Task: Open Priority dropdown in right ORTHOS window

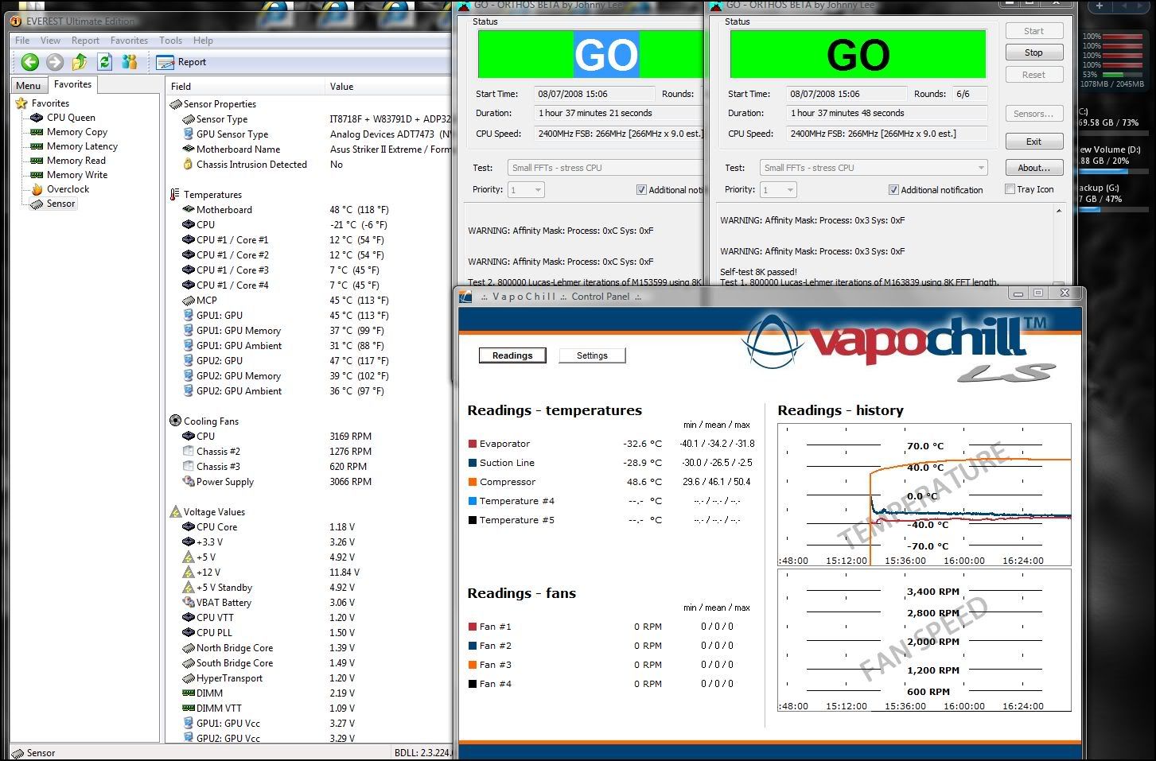Action: [789, 190]
